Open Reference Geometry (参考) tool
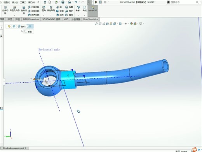 coord(78,9)
